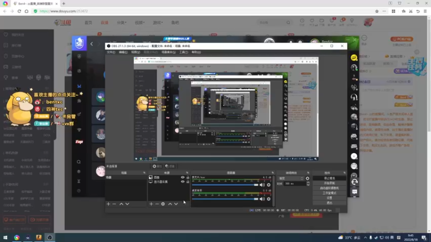The height and width of the screenshot is (242, 431).
Task: Expand the 游戏 dropdown in Douyu nav
Action: point(158,23)
